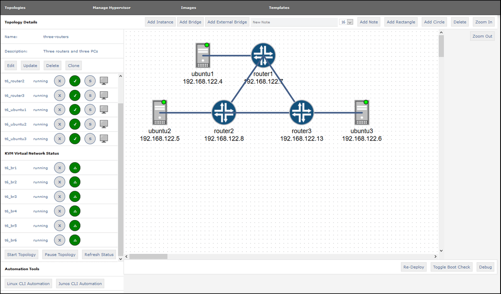Click the up arrow of the instance list scrollbar
This screenshot has width=501, height=294.
[120, 75]
